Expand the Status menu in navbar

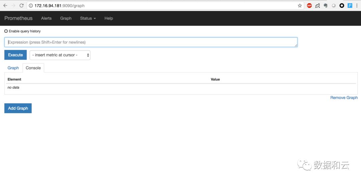click(88, 18)
